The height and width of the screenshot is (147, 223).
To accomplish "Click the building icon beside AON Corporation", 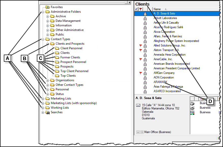I will [145, 78].
